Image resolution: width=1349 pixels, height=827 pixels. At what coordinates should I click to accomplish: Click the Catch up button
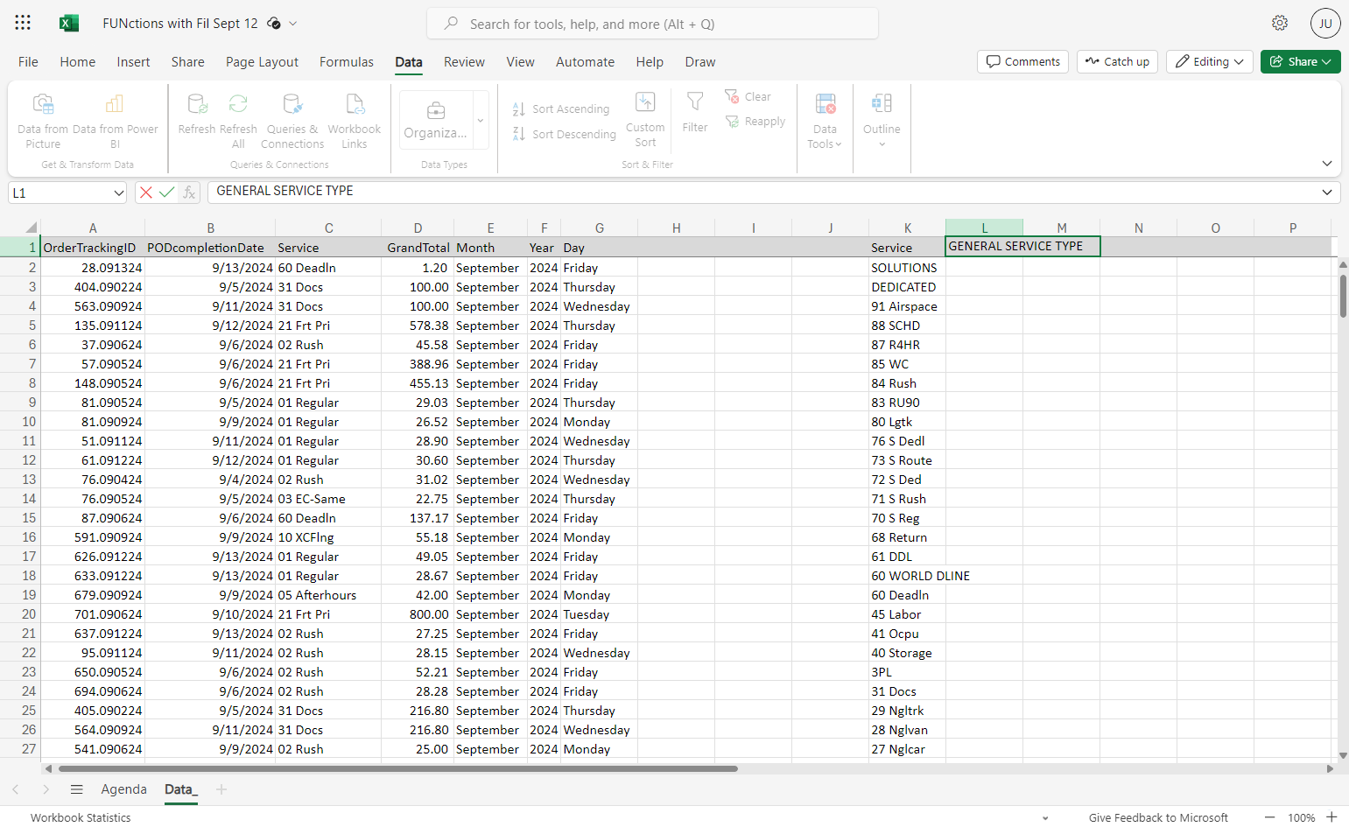[1117, 61]
